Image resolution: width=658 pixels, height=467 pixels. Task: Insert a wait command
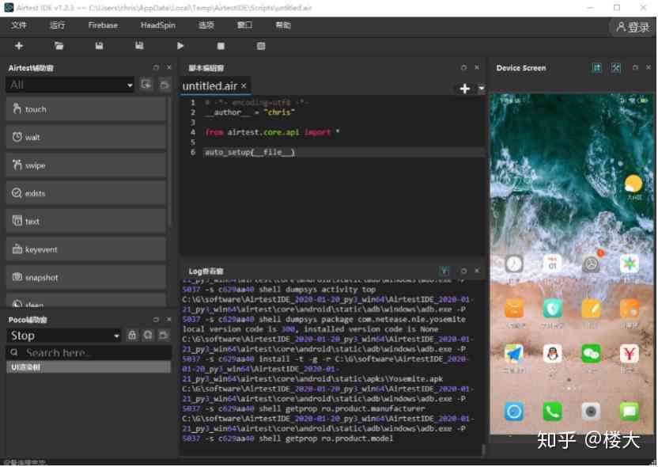(86, 137)
